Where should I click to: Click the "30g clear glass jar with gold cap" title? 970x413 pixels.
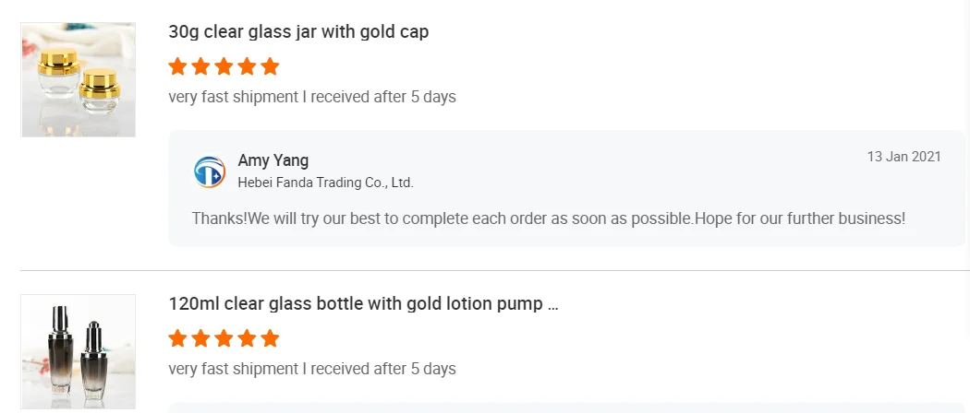pos(298,32)
